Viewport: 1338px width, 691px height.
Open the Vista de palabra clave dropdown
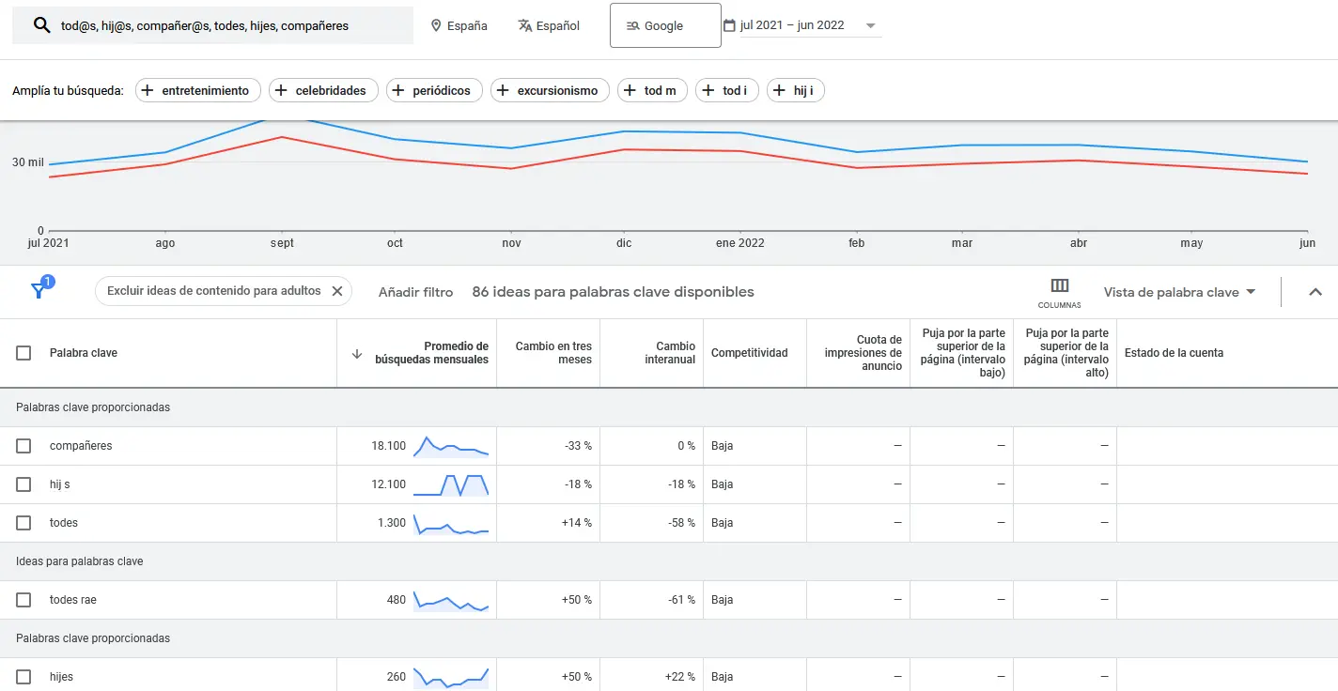(1180, 292)
